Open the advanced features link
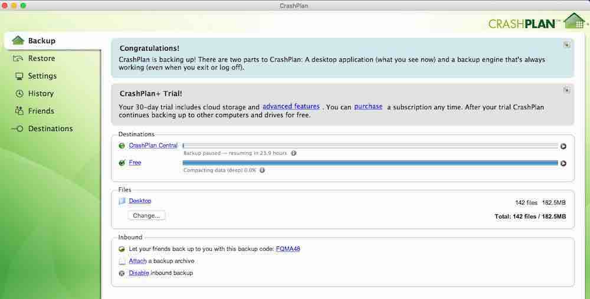Viewport: 590px width, 299px height. point(291,106)
